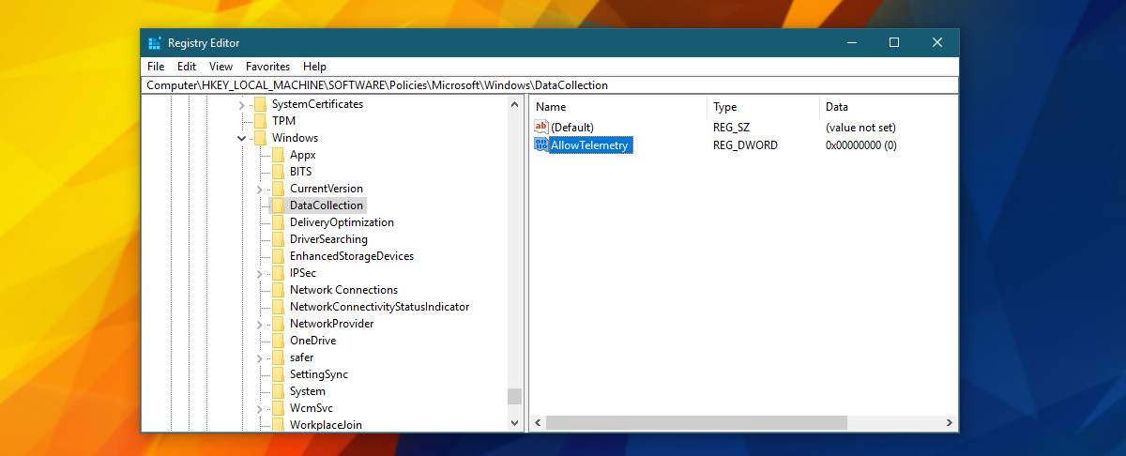1126x456 pixels.
Task: Open the File menu
Action: point(156,67)
